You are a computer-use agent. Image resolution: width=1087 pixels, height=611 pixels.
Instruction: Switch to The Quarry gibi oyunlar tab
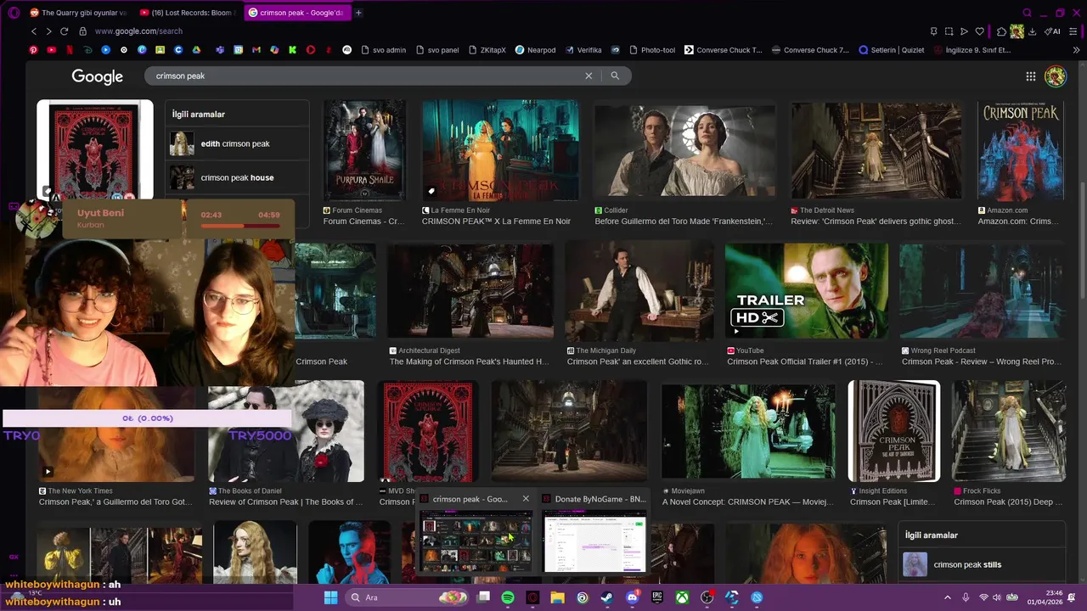[77, 13]
